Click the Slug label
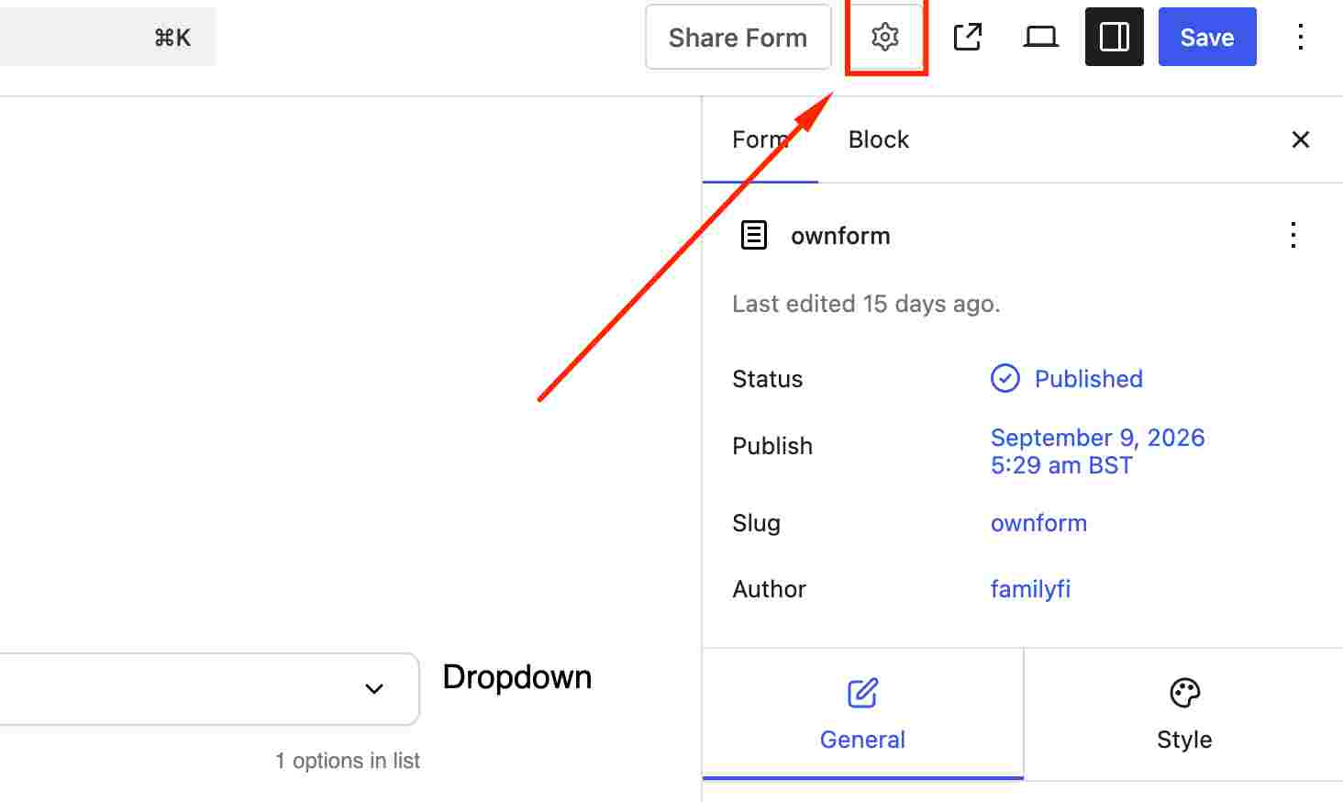This screenshot has width=1343, height=802. pyautogui.click(x=757, y=523)
